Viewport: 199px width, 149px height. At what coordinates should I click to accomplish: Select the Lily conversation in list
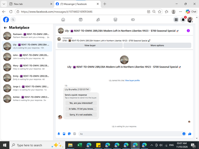click(27, 46)
